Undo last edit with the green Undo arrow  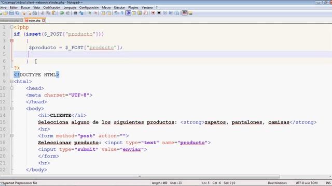point(62,13)
